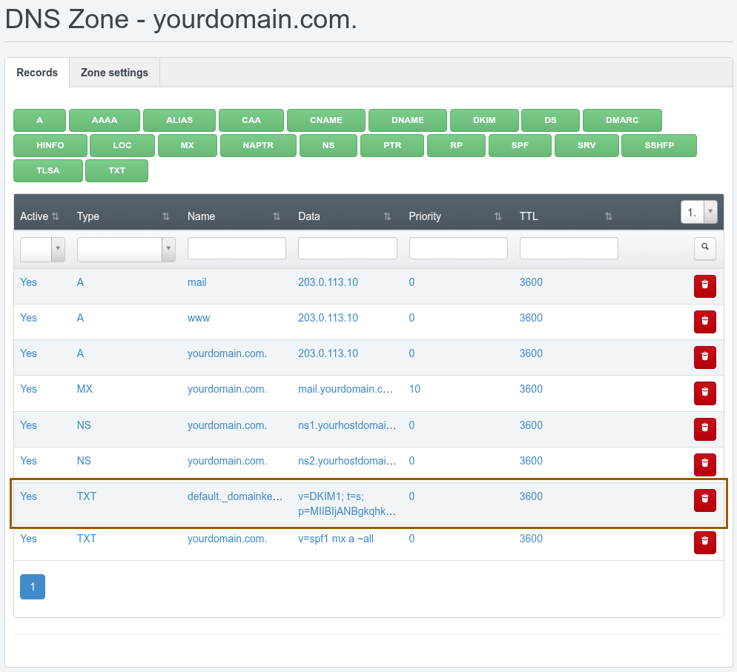Add a new MX record
737x672 pixels.
click(x=188, y=145)
